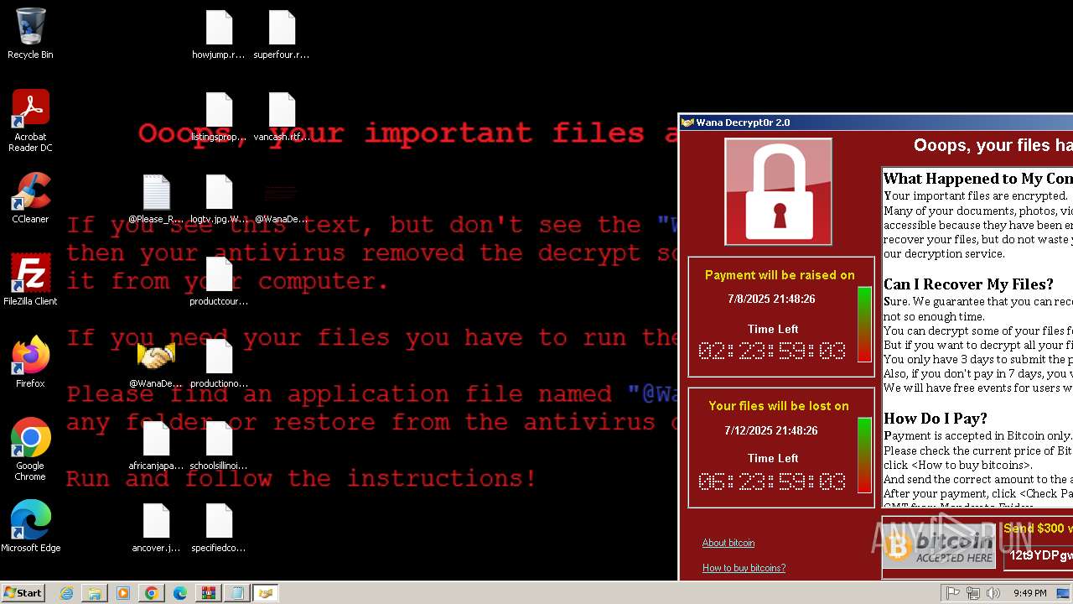Screen dimensions: 1073x604
Task: Open FileZilla Client desktop shortcut
Action: pyautogui.click(x=30, y=280)
